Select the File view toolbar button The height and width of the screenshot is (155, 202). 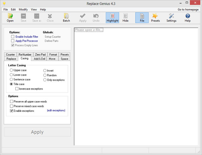coord(142,18)
